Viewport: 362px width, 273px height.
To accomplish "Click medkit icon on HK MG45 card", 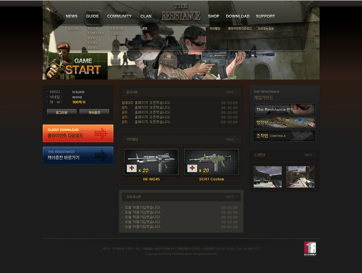I will click(132, 169).
